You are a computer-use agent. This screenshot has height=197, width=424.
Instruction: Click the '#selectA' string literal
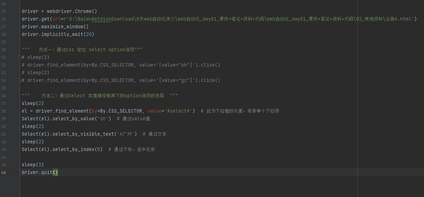[179, 111]
